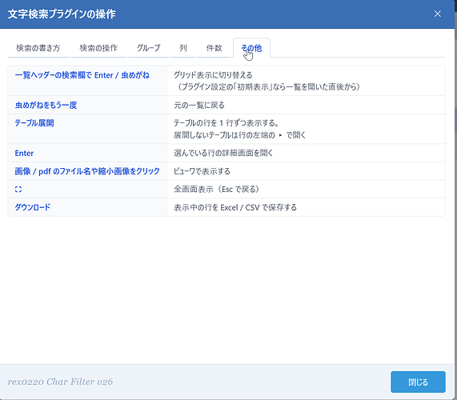The width and height of the screenshot is (457, 400).
Task: Click the ダウンロード label
Action: (x=33, y=207)
